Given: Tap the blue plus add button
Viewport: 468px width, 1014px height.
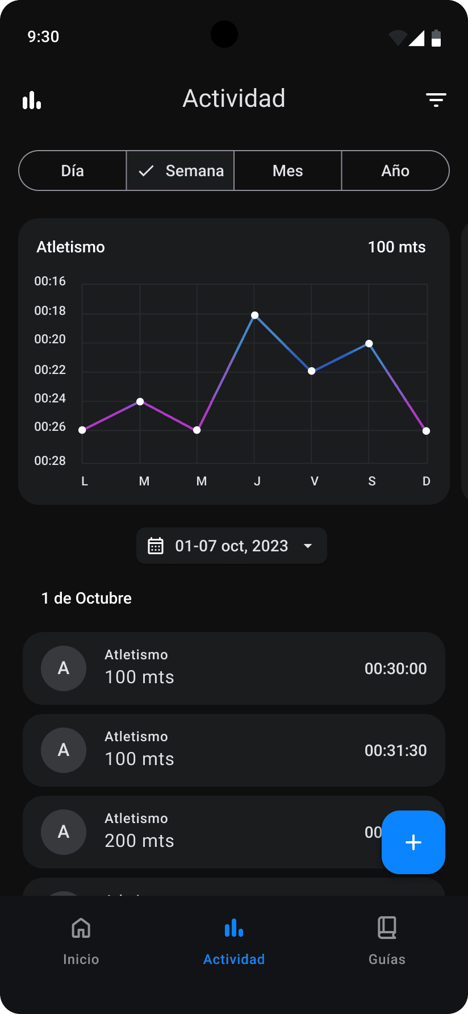Looking at the screenshot, I should 413,842.
